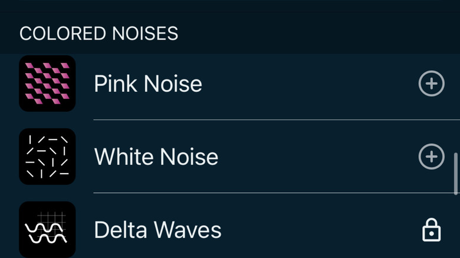Preview Delta Waves by its thumbnail
460x258 pixels.
click(x=47, y=229)
